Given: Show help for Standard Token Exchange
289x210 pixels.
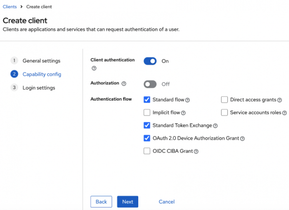Looking at the screenshot, I should click(x=215, y=126).
